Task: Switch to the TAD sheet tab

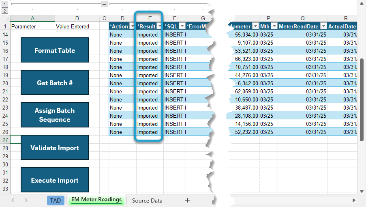Action: [56, 201]
